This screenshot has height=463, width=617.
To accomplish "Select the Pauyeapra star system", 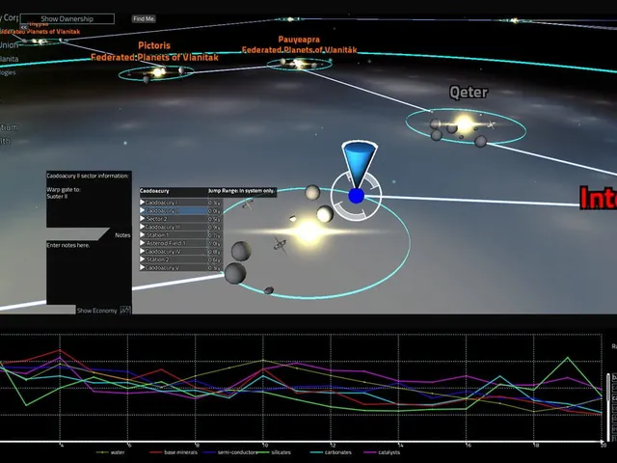I will point(299,64).
